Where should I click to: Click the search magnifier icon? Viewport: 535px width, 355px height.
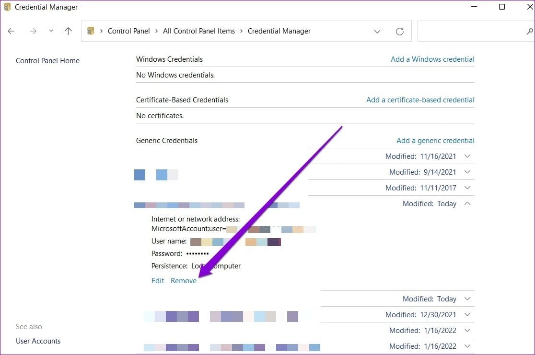(x=530, y=31)
